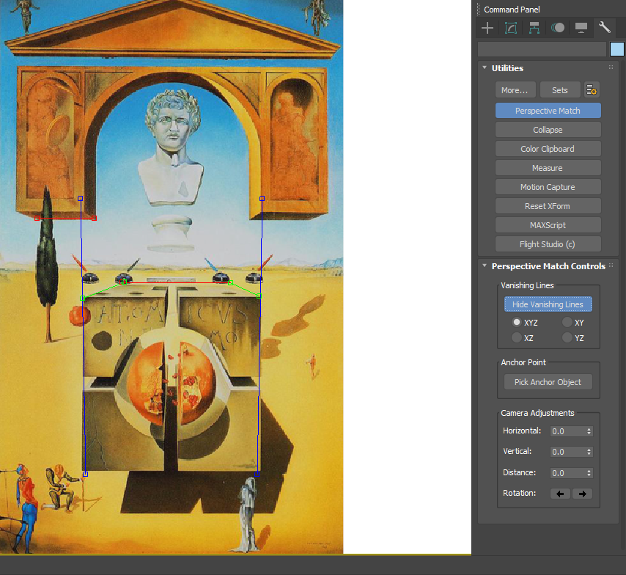Click rightmost green vanishing line handle
Image resolution: width=626 pixels, height=575 pixels.
[x=259, y=296]
